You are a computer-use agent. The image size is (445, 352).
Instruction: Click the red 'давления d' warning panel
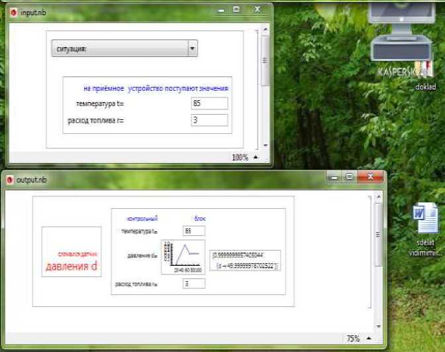pyautogui.click(x=72, y=252)
